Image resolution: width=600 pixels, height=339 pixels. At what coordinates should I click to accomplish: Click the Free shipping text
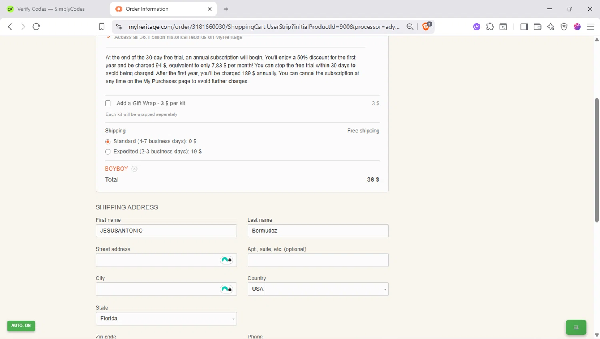click(363, 131)
